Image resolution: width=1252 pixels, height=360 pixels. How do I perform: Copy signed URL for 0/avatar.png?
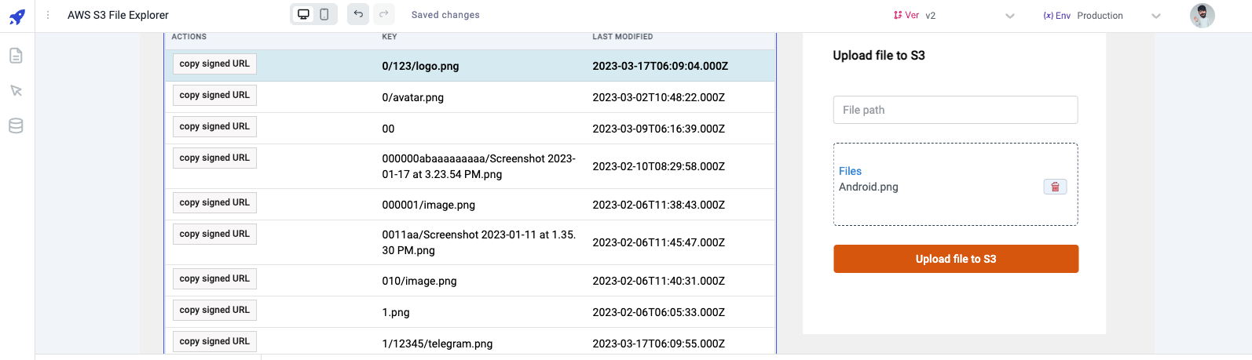click(214, 96)
